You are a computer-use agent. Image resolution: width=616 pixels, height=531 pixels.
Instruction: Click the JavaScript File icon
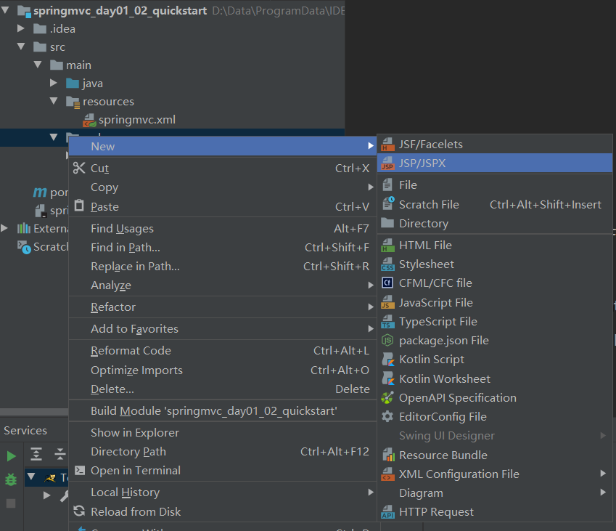click(x=387, y=302)
